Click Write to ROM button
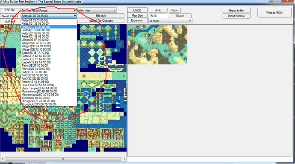 click(274, 13)
